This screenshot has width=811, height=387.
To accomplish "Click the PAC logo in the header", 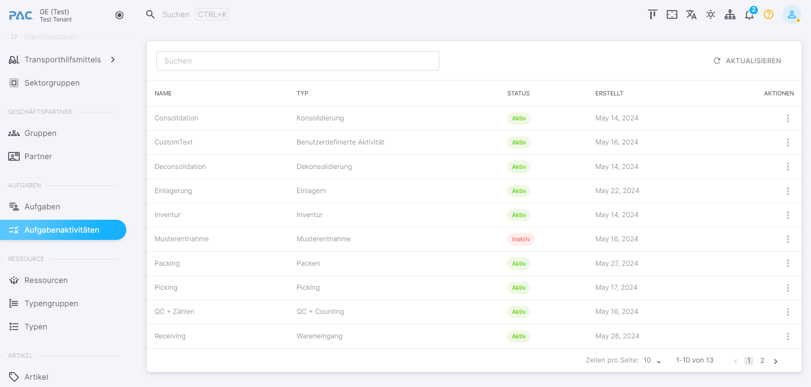I will coord(21,15).
